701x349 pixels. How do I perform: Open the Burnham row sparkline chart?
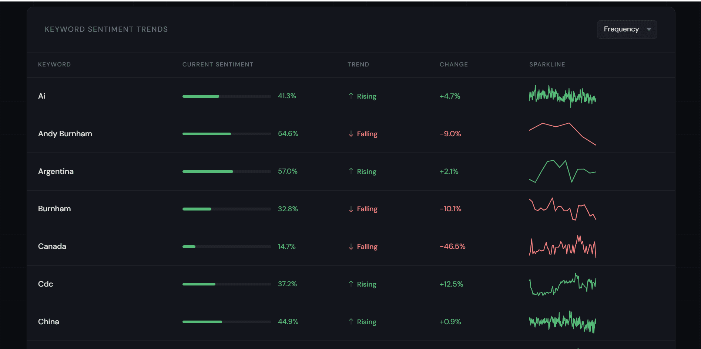563,209
